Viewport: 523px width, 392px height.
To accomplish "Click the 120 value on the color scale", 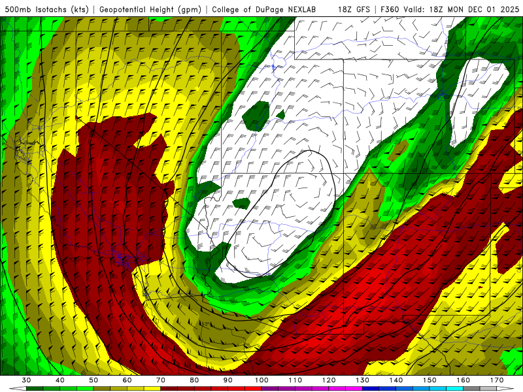I will (329, 380).
